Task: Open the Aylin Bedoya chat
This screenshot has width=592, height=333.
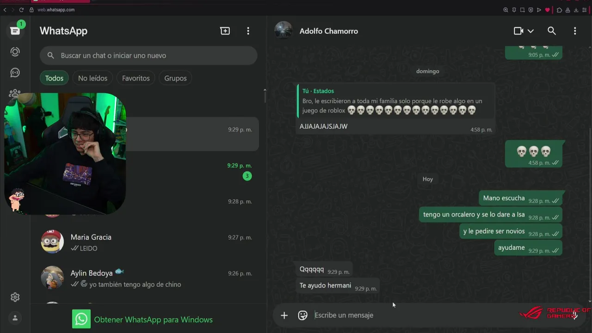Action: [x=148, y=278]
